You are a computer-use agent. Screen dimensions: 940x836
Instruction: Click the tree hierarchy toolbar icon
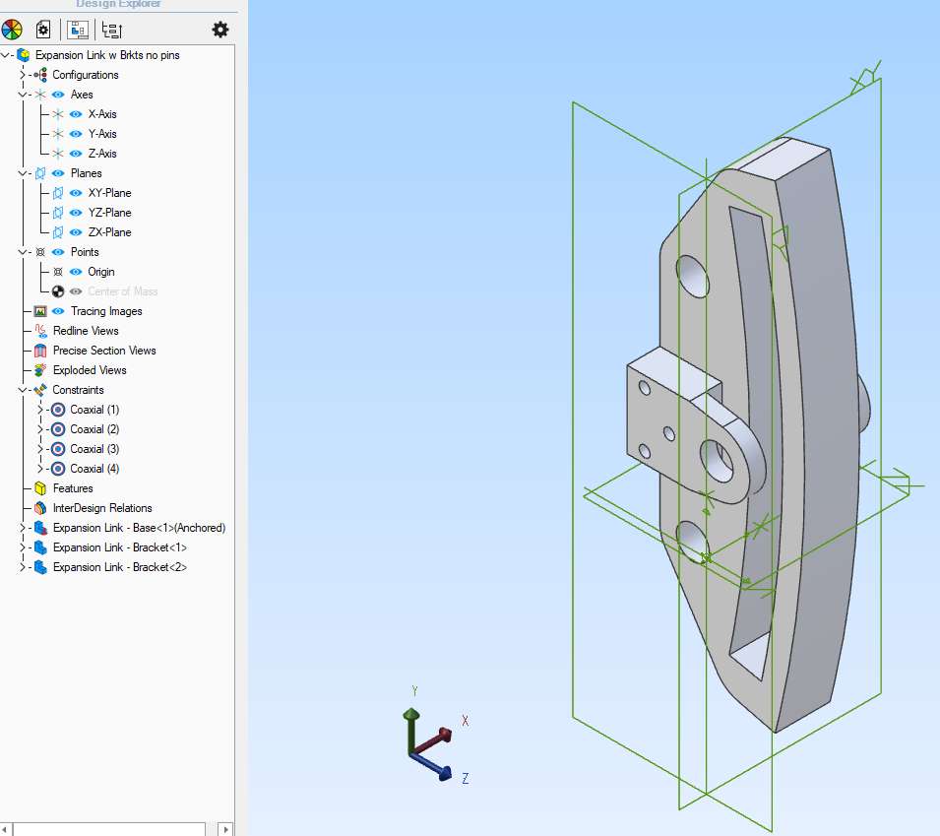111,30
